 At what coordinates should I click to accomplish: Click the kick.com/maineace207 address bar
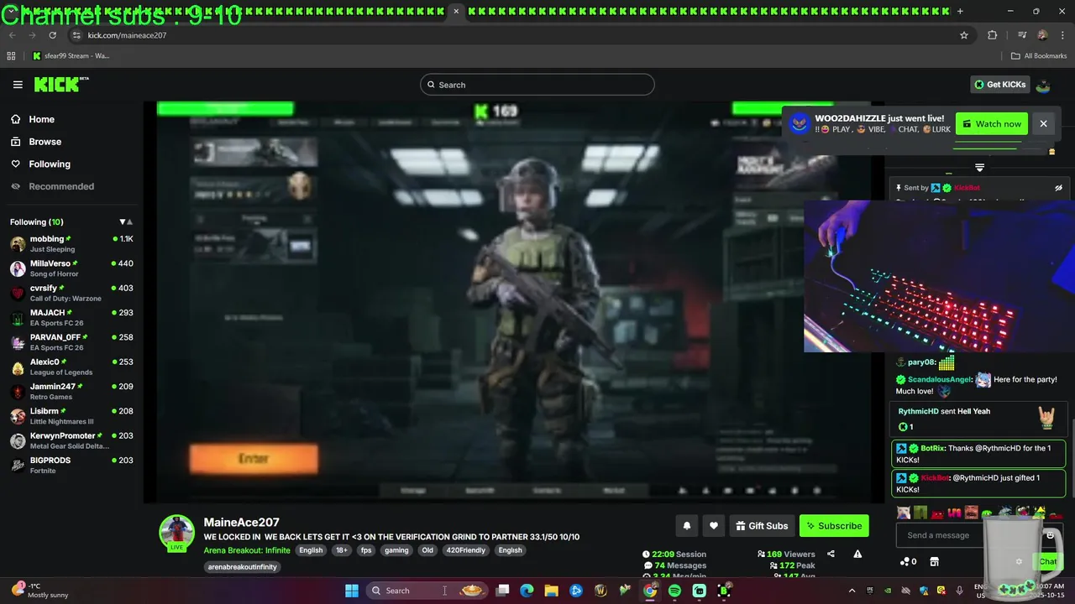pyautogui.click(x=127, y=35)
